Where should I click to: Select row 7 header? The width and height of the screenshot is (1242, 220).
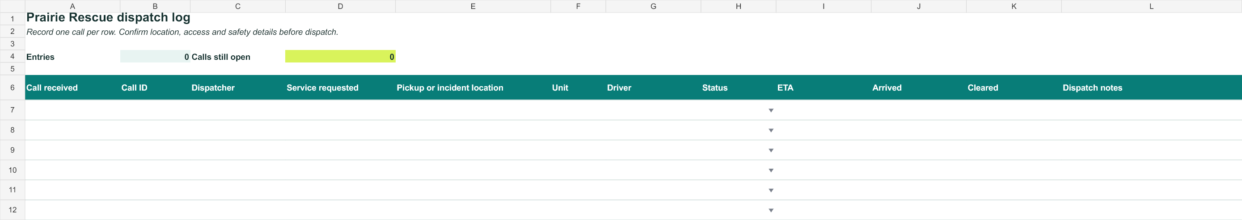(x=13, y=110)
